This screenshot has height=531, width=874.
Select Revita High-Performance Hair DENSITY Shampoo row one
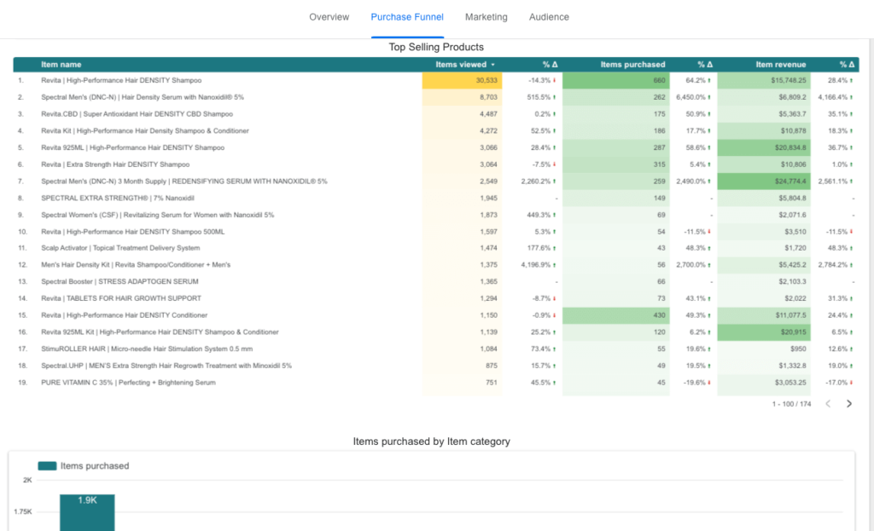[436, 80]
